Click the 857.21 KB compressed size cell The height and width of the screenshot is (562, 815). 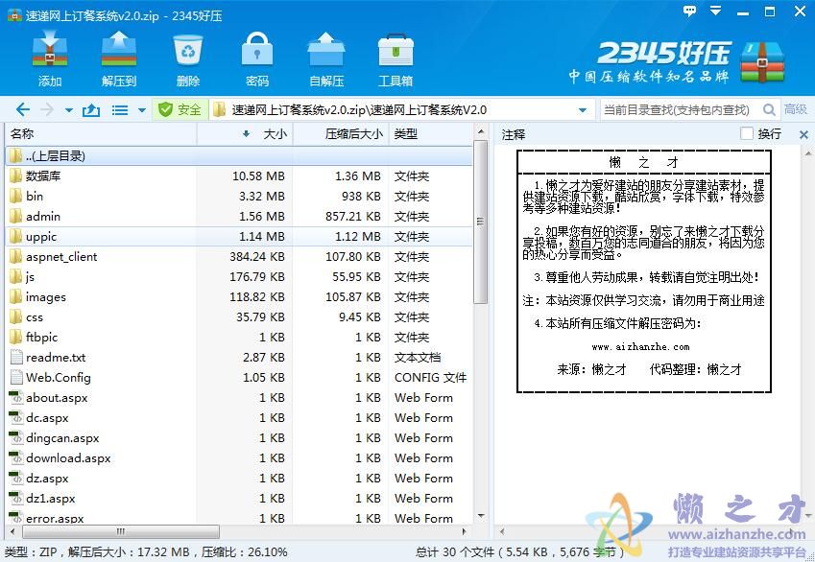pyautogui.click(x=353, y=217)
